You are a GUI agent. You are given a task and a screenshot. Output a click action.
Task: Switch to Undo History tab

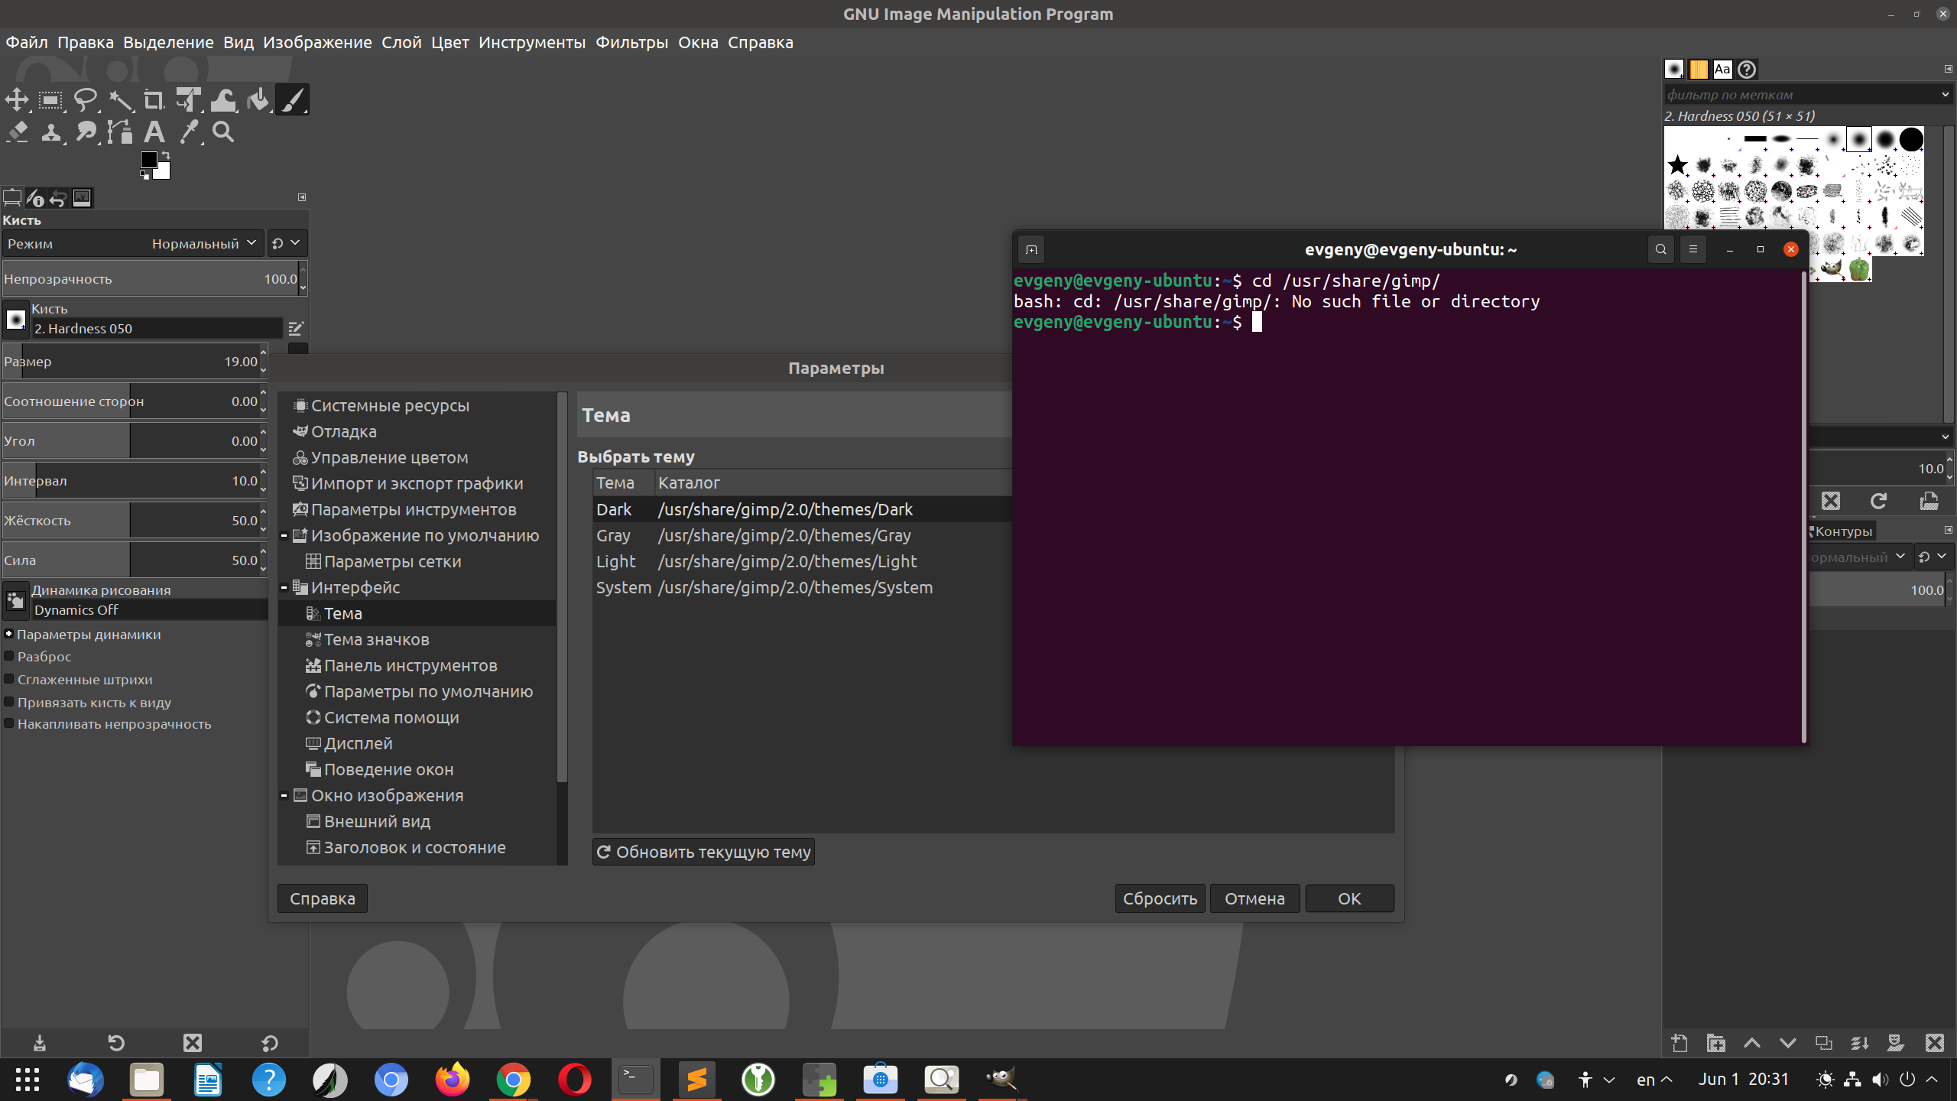pos(58,198)
